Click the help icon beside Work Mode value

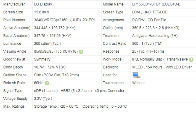191,60
